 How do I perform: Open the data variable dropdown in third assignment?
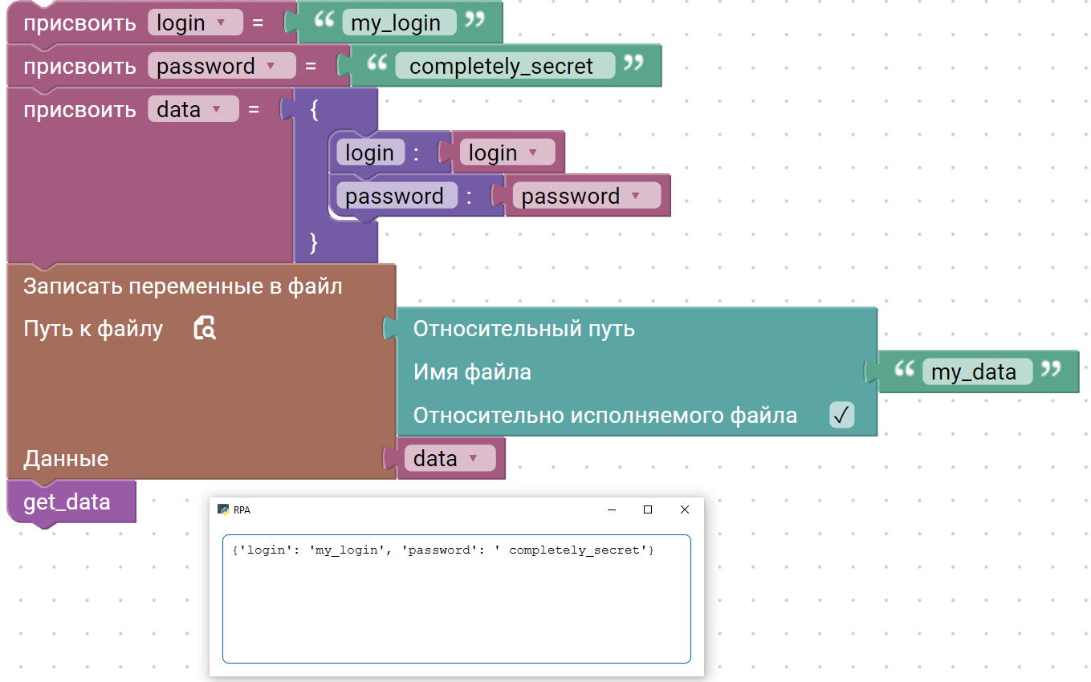click(215, 109)
